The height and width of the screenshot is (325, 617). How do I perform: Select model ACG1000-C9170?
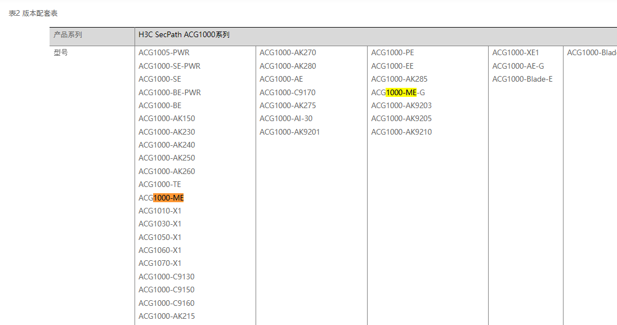(287, 92)
